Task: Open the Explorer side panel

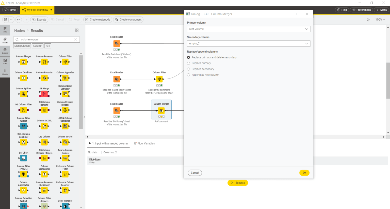Action: [x=5, y=51]
